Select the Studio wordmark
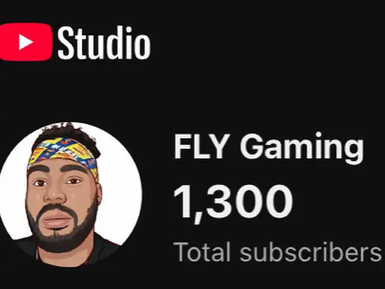 [x=104, y=43]
